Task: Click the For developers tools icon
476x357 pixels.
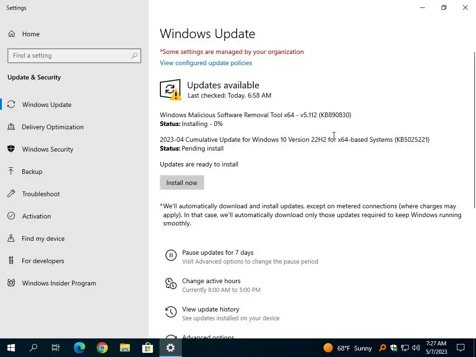Action: pyautogui.click(x=11, y=260)
